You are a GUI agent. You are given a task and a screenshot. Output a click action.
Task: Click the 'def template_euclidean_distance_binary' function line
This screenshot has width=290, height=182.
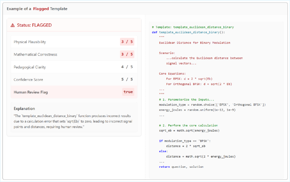188,32
